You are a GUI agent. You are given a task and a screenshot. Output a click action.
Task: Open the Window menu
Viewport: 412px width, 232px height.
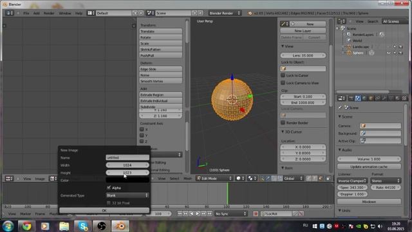click(64, 13)
